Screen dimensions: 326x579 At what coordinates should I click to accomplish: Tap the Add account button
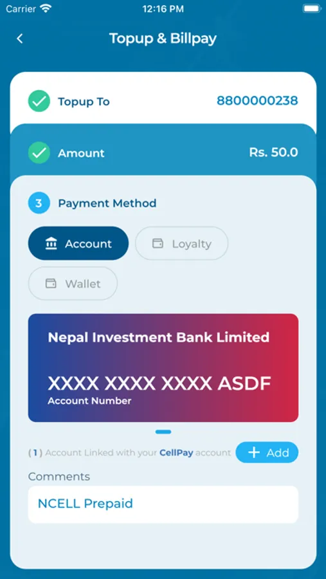tap(267, 452)
